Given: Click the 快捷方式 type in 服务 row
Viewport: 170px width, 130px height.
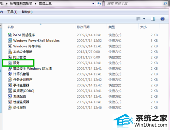Looking at the screenshot, I should click(115, 63).
